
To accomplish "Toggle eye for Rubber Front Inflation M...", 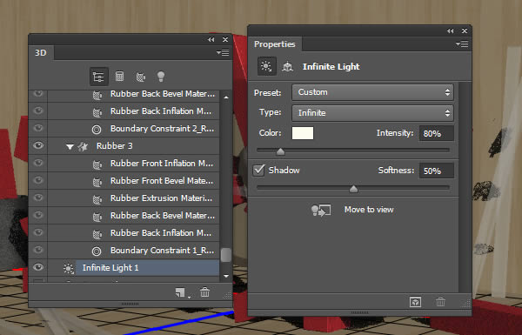I will pos(38,163).
